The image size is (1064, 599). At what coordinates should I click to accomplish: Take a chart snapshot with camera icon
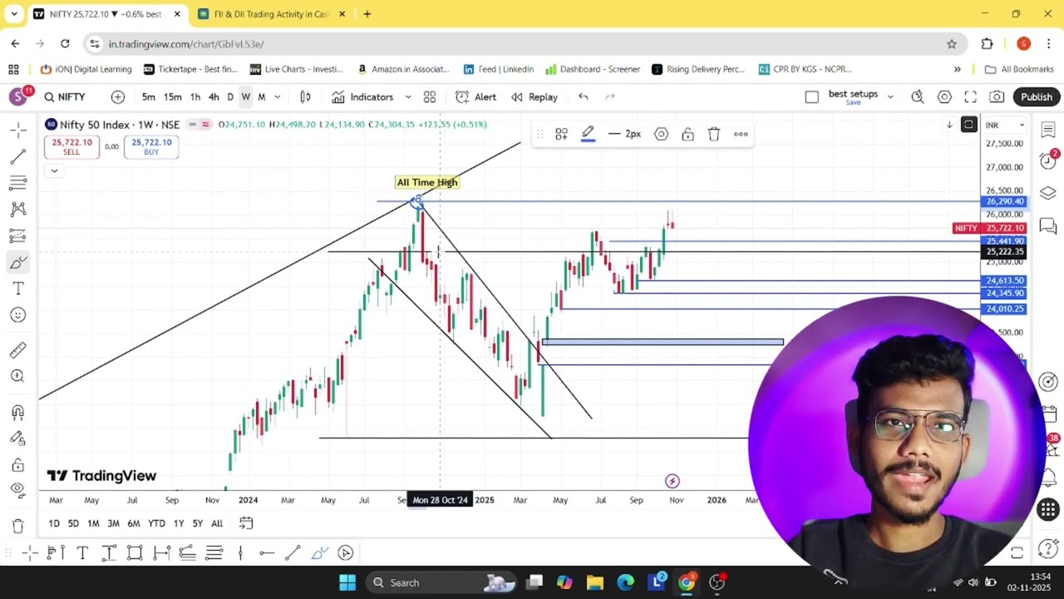997,97
